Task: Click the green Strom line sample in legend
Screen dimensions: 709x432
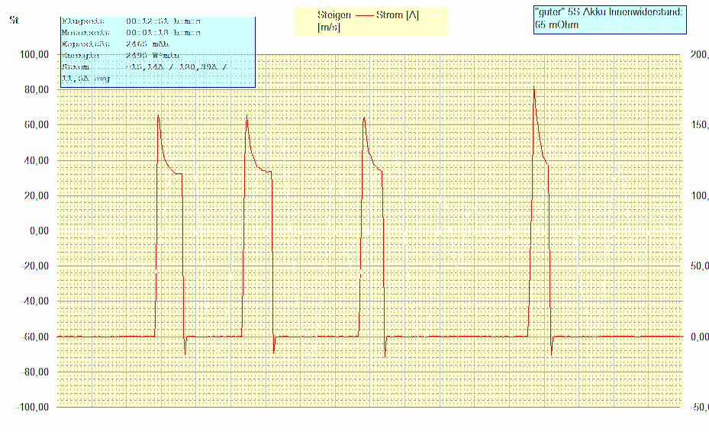Action: pos(433,15)
